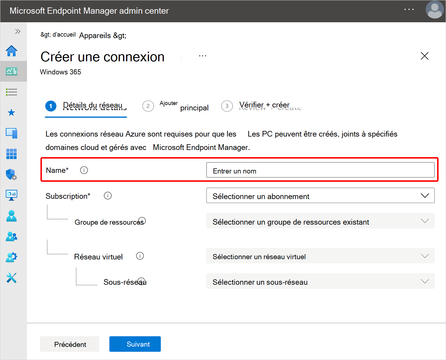Open the ellipsis beside Créer une connexion
Viewport: 446px width, 360px height.
(202, 56)
